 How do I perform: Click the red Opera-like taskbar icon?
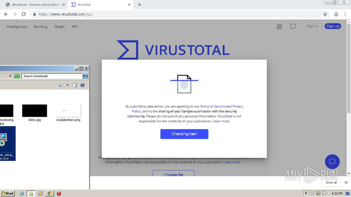click(x=59, y=193)
